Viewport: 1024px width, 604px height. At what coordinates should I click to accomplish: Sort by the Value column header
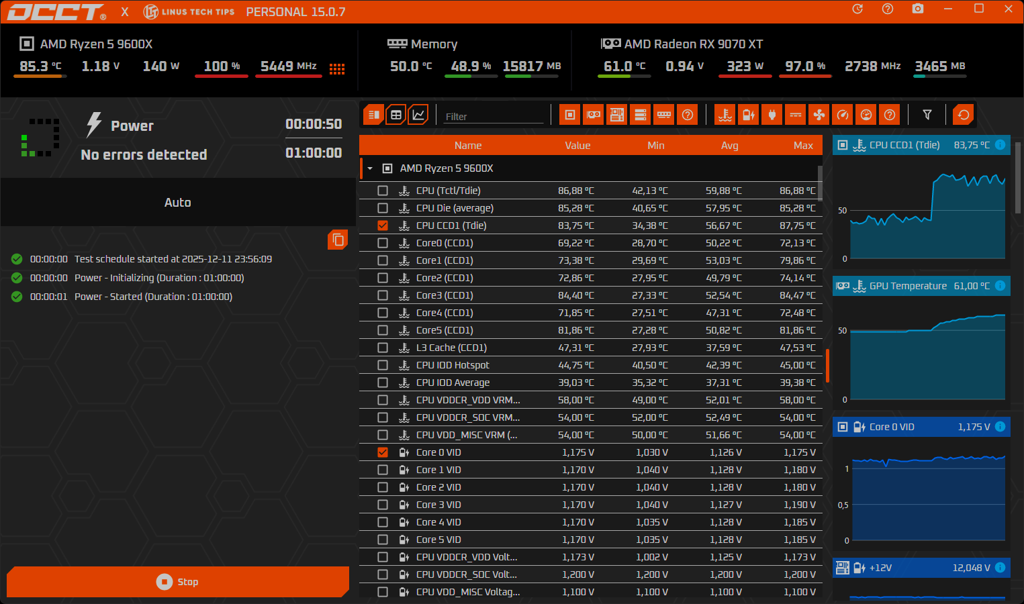(577, 146)
